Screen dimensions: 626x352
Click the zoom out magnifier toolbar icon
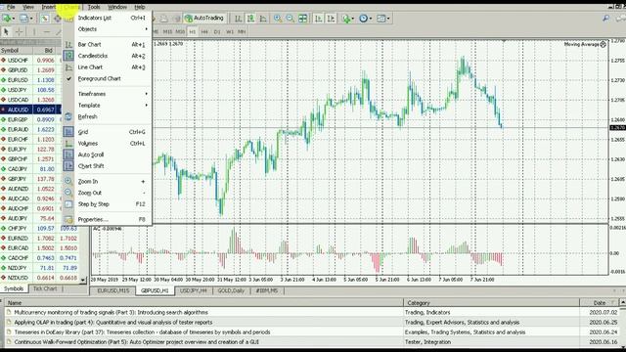click(x=291, y=19)
